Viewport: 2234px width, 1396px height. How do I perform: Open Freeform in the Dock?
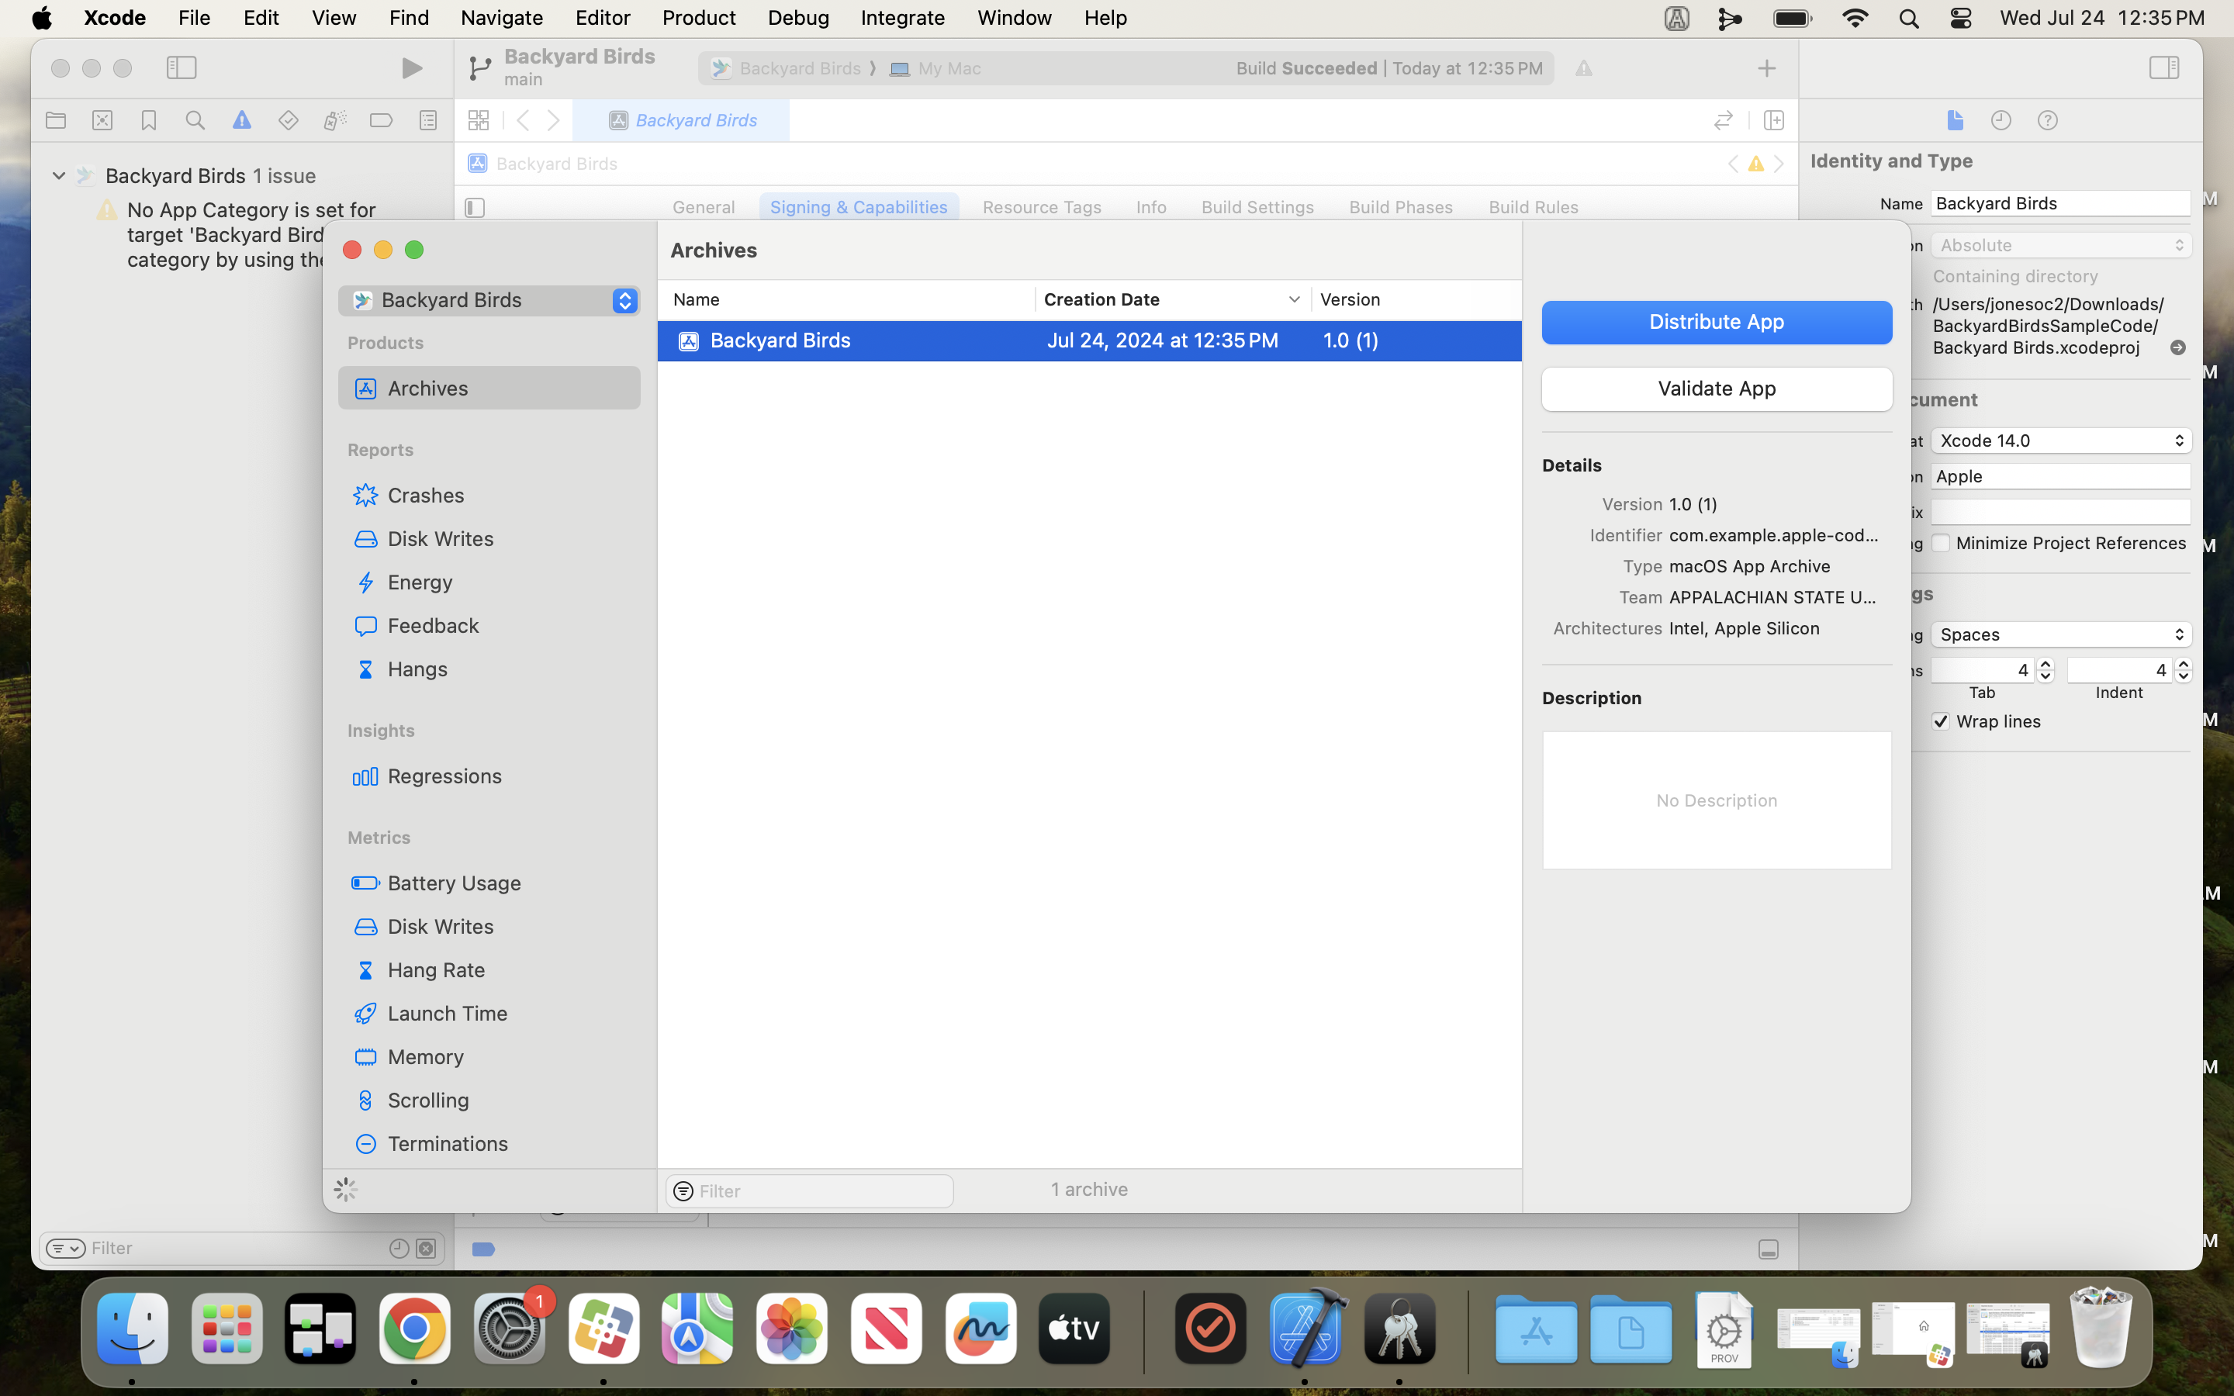tap(980, 1329)
